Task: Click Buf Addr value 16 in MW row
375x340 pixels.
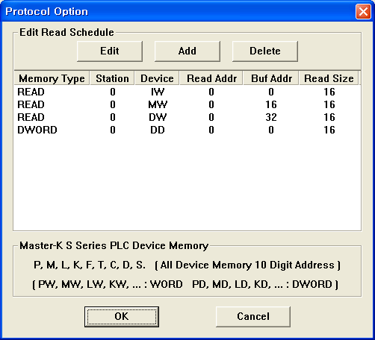Action: pos(271,104)
